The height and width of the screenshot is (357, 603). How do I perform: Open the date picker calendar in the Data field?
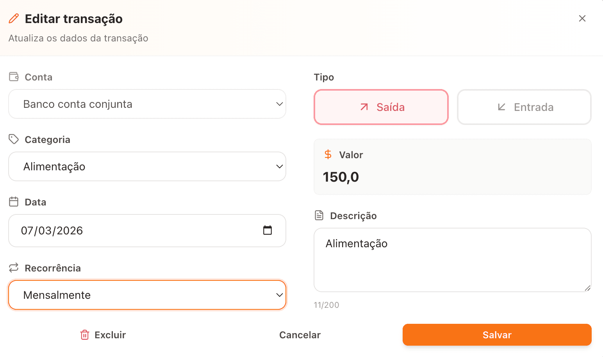[x=267, y=230]
